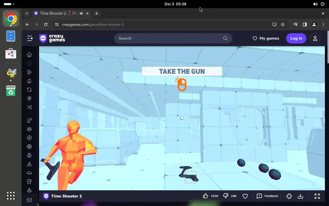Click the install app icon in address bar
Image resolution: width=329 pixels, height=206 pixels.
274,24
